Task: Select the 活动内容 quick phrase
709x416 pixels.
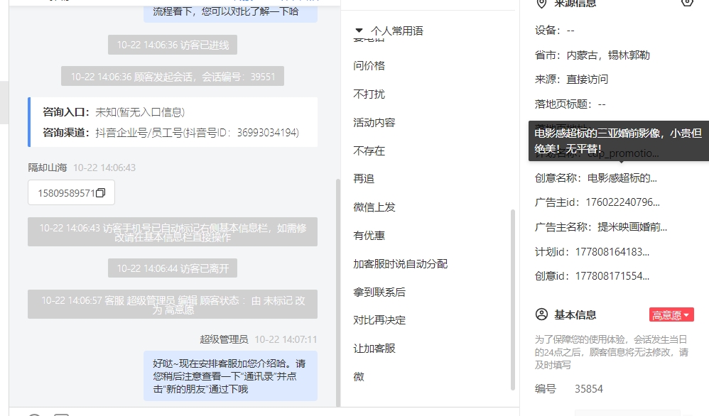Action: [x=374, y=122]
